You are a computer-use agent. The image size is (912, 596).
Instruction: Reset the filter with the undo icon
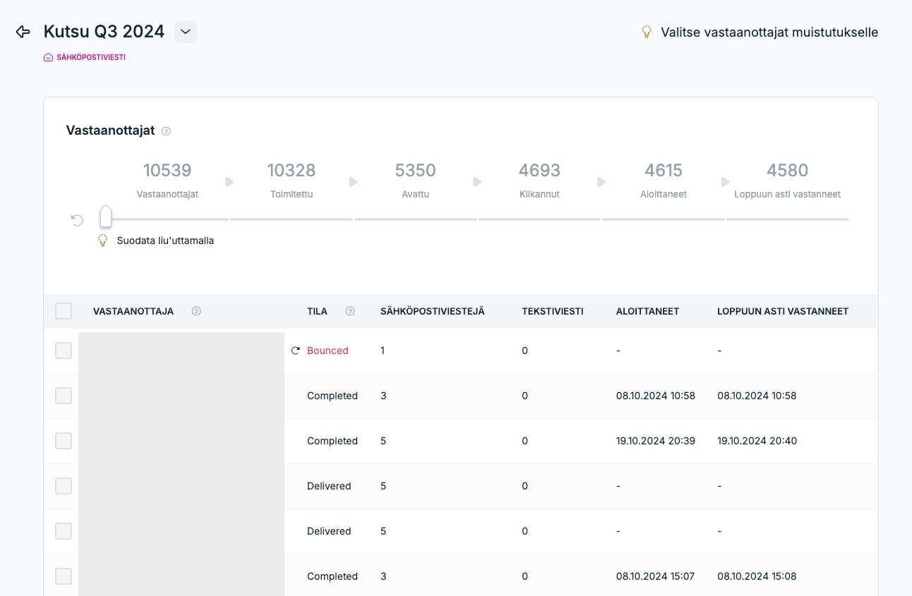coord(78,220)
